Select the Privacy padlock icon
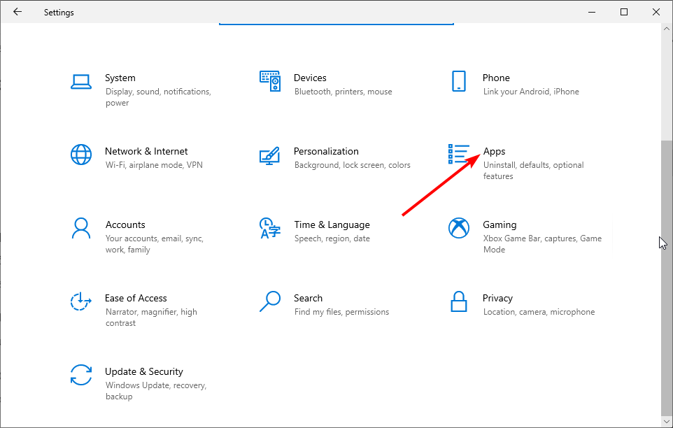673x428 pixels. point(459,301)
